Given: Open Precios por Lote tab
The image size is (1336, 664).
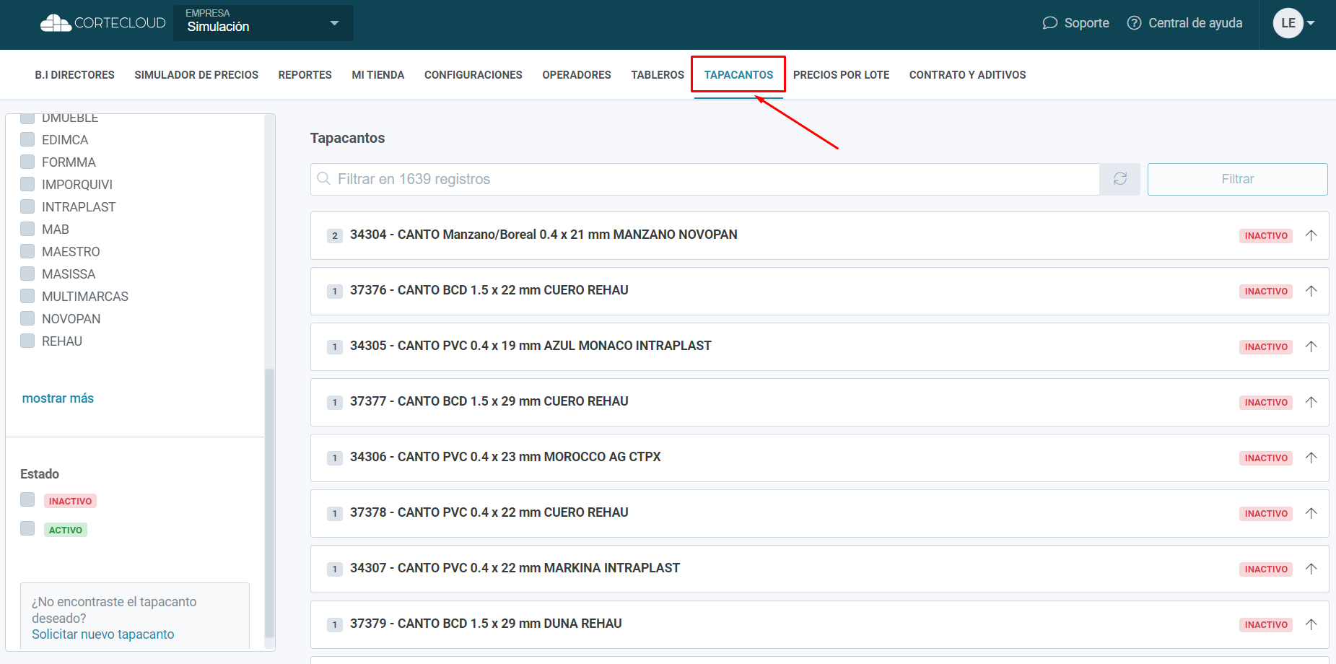Looking at the screenshot, I should 841,75.
